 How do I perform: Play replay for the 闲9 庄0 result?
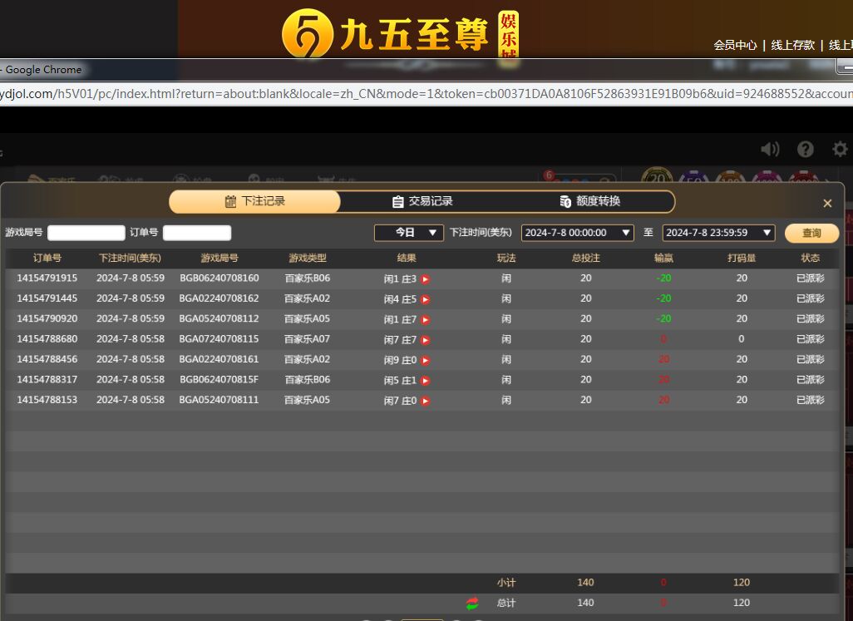425,360
